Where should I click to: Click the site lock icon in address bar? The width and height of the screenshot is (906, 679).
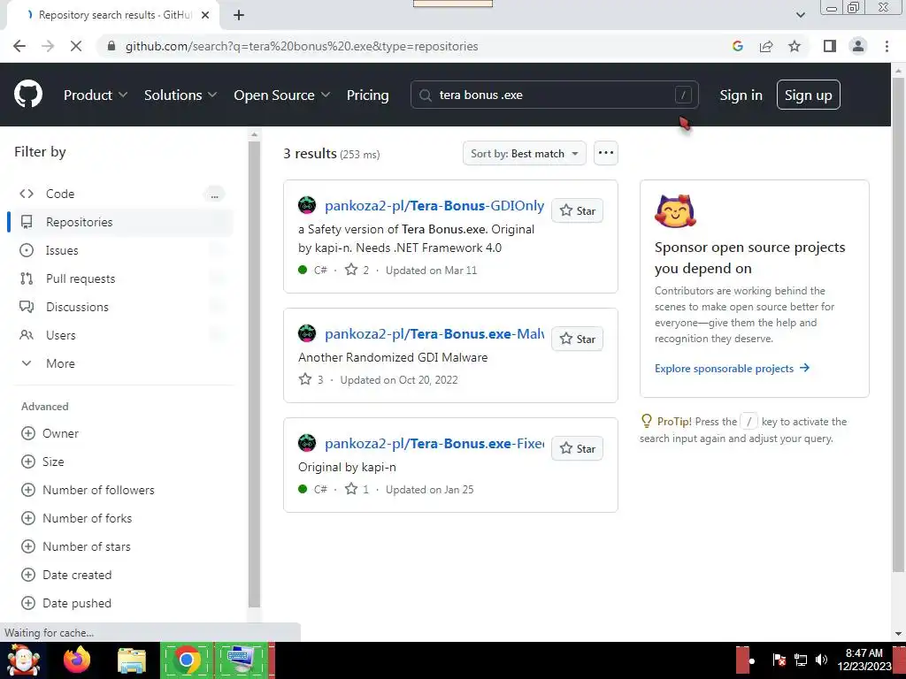click(111, 46)
